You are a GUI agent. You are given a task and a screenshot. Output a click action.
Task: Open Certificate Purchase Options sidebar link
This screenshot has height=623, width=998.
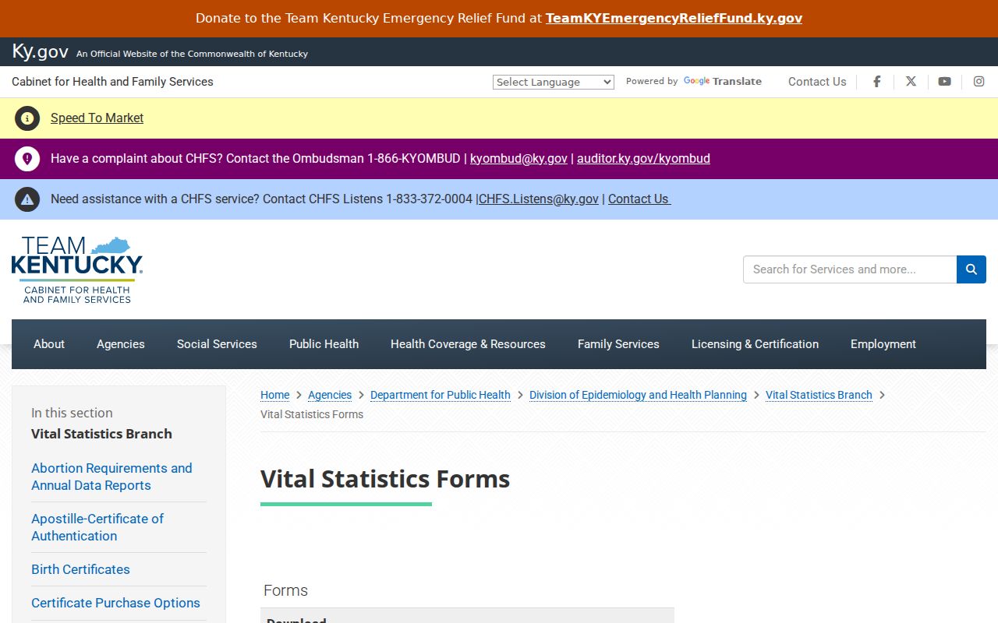[x=115, y=603]
